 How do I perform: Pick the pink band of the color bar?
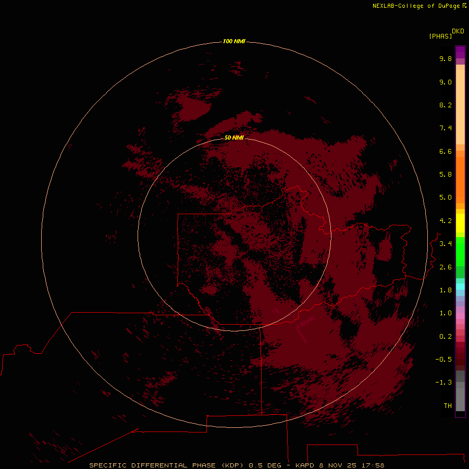tap(460, 316)
